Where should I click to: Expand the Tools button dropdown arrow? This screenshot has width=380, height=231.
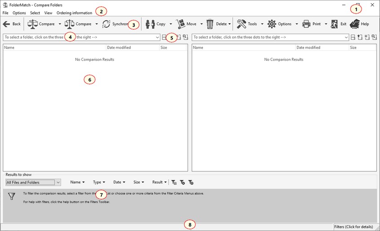click(x=262, y=24)
